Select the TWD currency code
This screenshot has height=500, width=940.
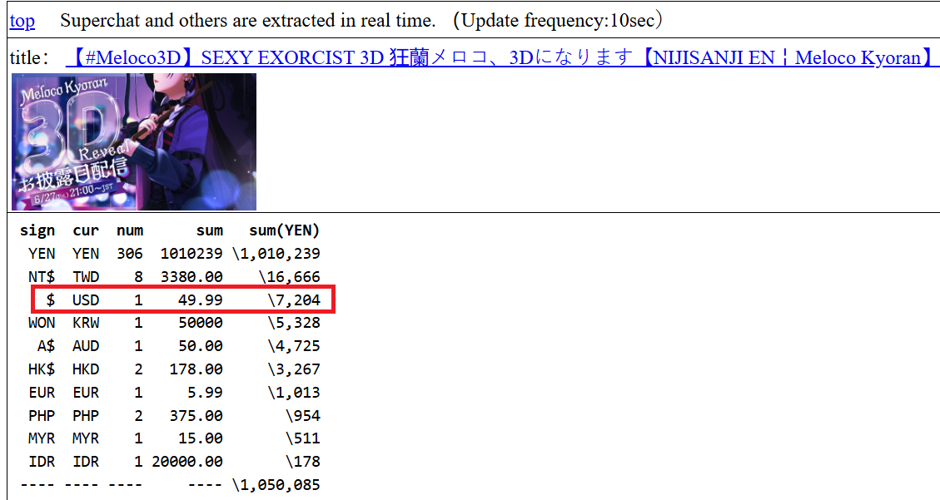(x=86, y=277)
